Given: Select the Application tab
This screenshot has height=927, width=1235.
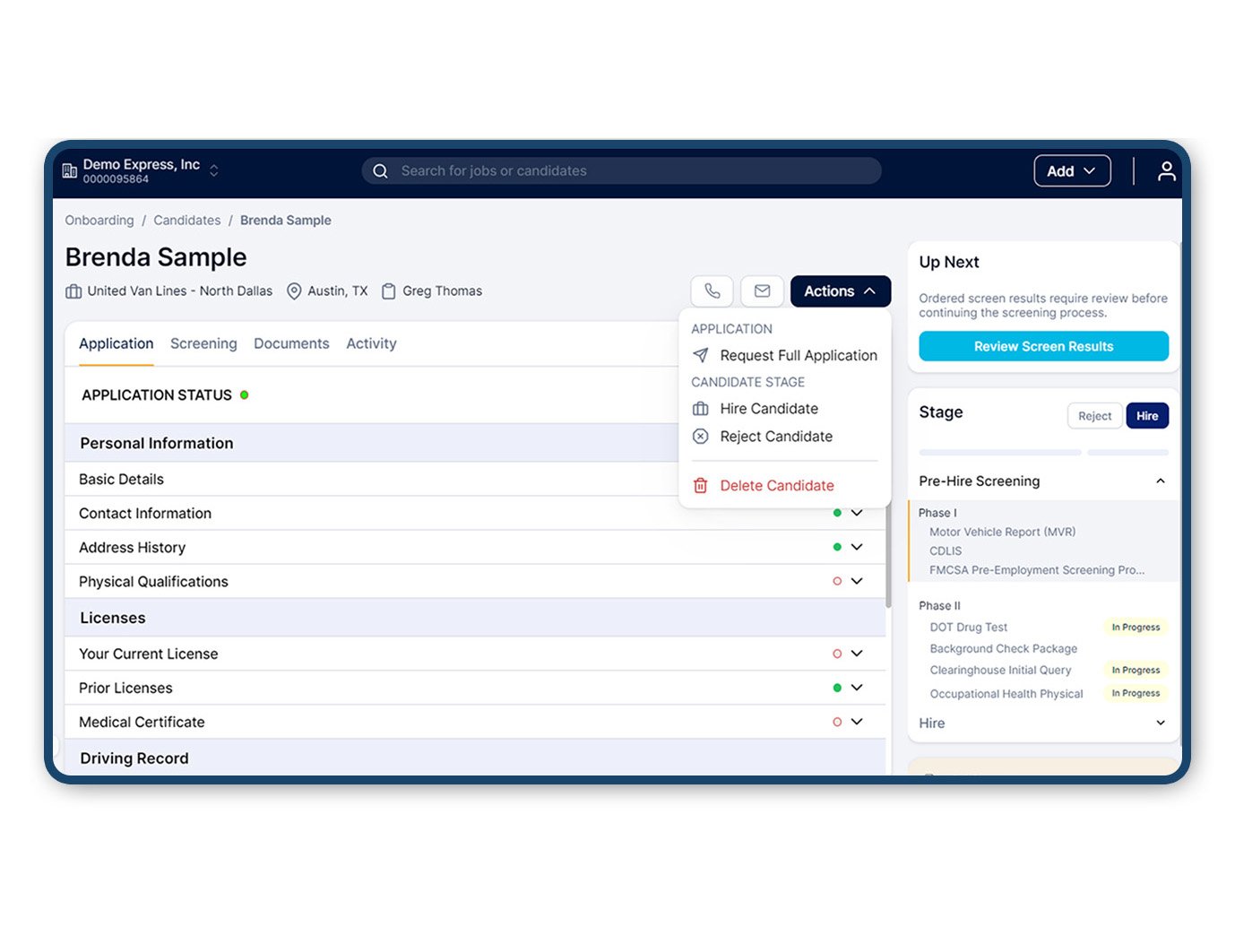Looking at the screenshot, I should click(x=117, y=344).
